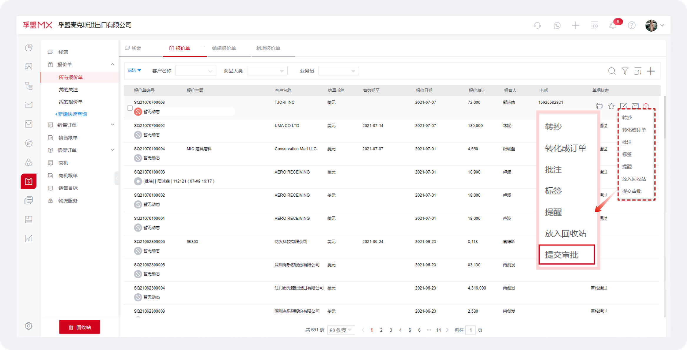Click quotation number SQ21062300006

tap(149, 242)
